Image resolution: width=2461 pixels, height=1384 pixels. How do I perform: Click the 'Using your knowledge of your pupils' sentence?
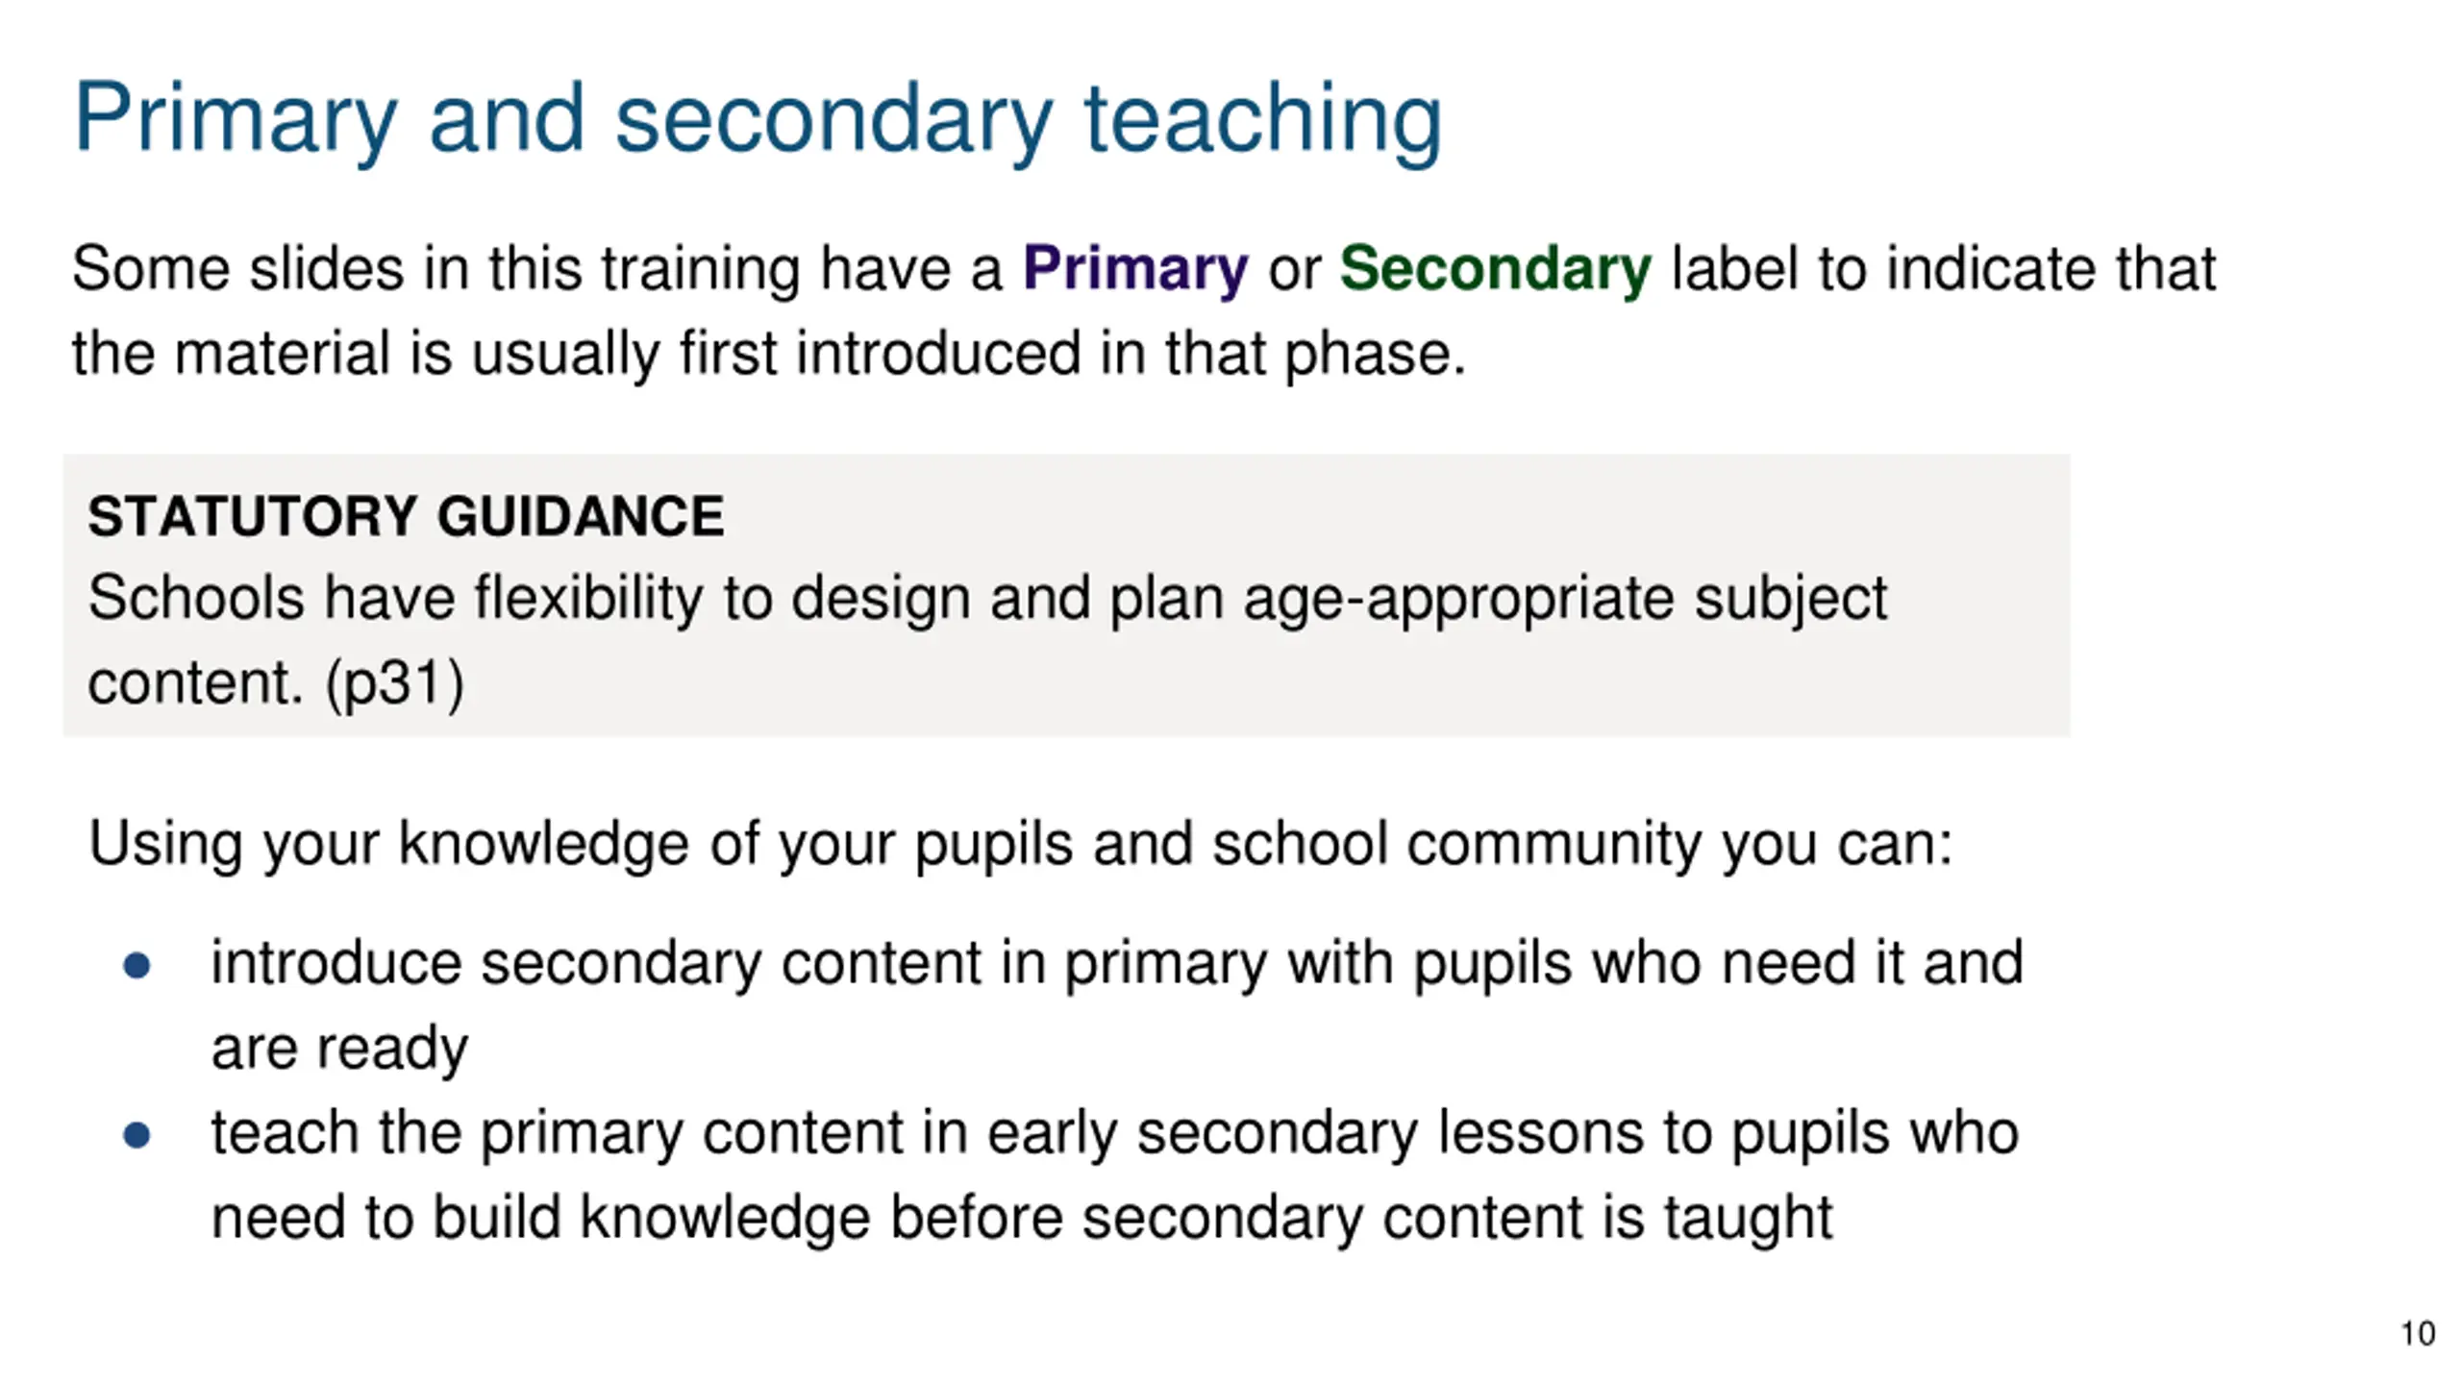[x=1020, y=845]
